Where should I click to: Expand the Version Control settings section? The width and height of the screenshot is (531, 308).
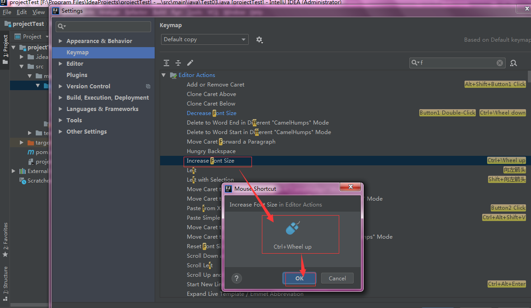(60, 86)
